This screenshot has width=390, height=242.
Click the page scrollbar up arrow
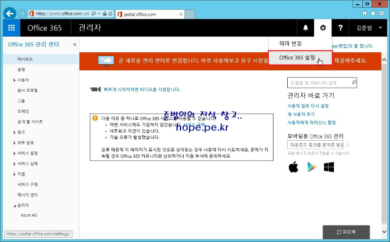coord(384,60)
